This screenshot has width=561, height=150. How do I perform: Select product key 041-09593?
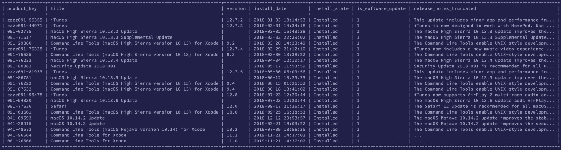pyautogui.click(x=19, y=118)
